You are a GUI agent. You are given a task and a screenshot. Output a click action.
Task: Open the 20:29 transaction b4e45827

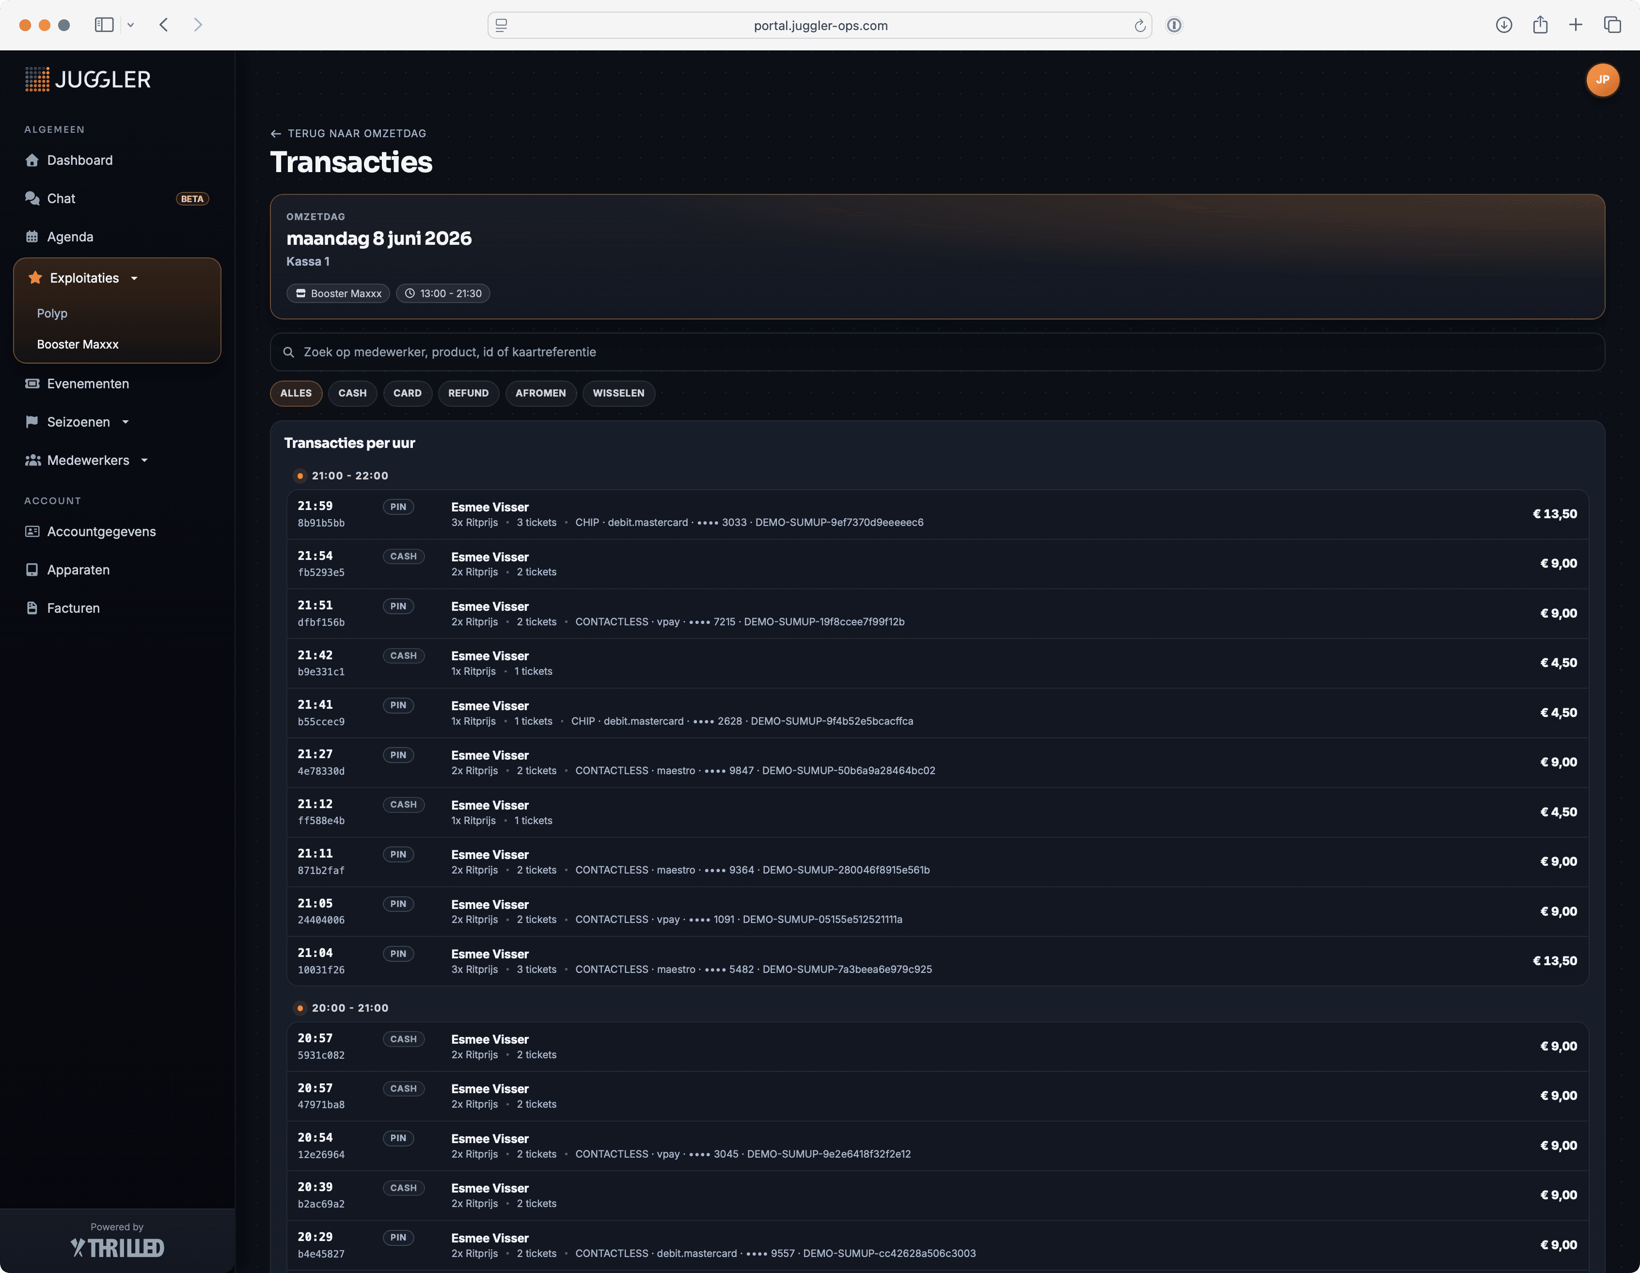(x=937, y=1244)
